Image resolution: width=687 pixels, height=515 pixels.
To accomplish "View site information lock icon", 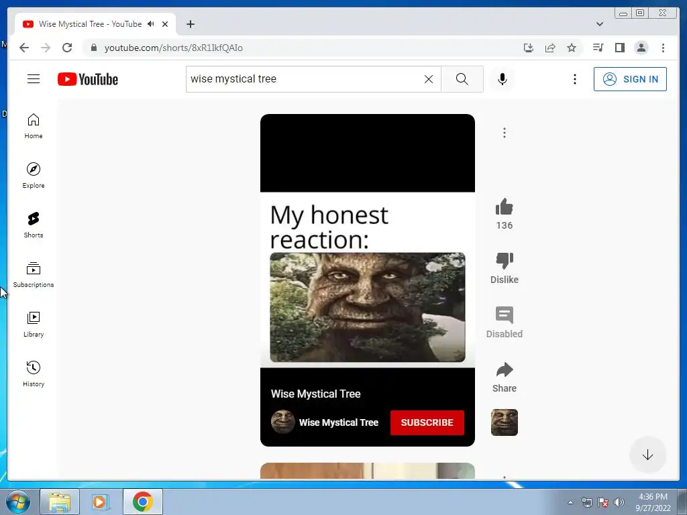I will (x=93, y=48).
